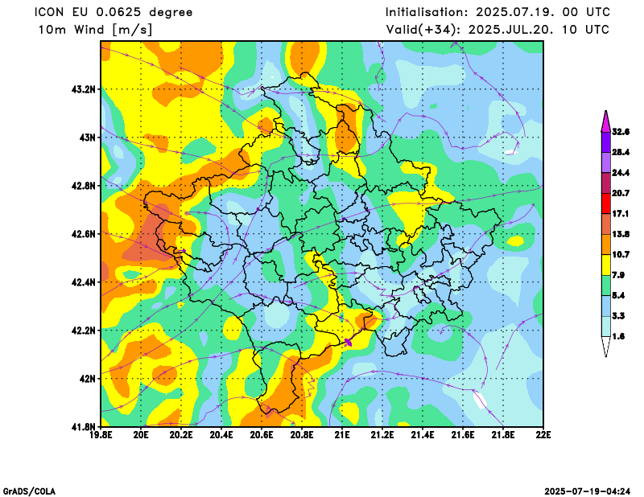644x497 pixels.
Task: Click the 20.2E longitude label
Action: tap(182, 435)
